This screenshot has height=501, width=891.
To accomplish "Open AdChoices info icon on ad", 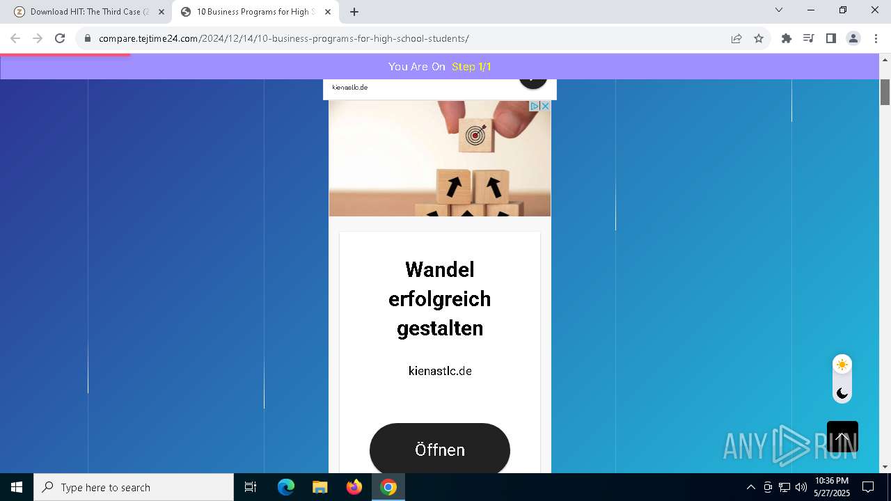I will click(x=535, y=106).
